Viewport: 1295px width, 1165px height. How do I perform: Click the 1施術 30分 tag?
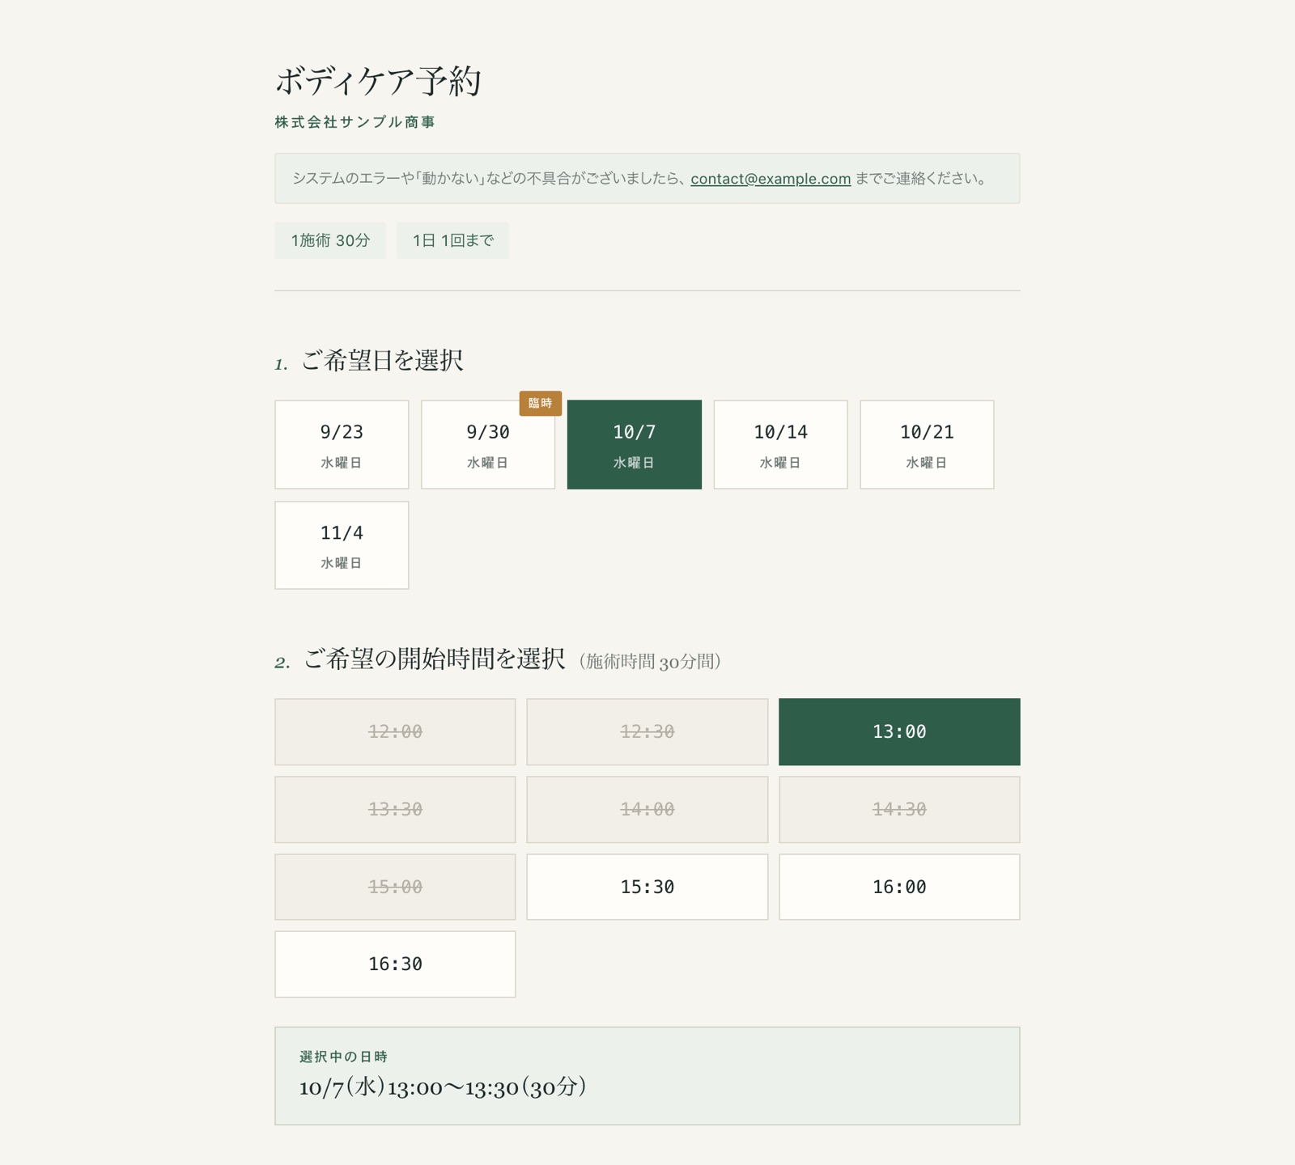pos(330,240)
